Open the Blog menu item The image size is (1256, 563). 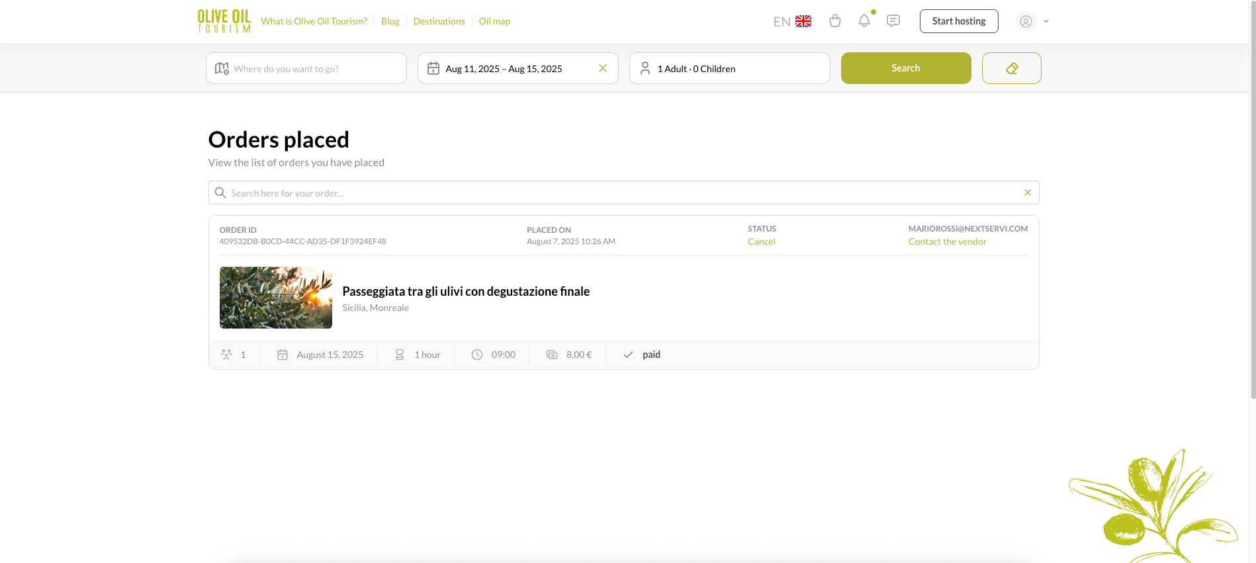coord(390,21)
